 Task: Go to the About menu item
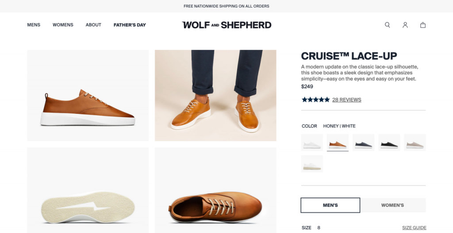click(93, 25)
